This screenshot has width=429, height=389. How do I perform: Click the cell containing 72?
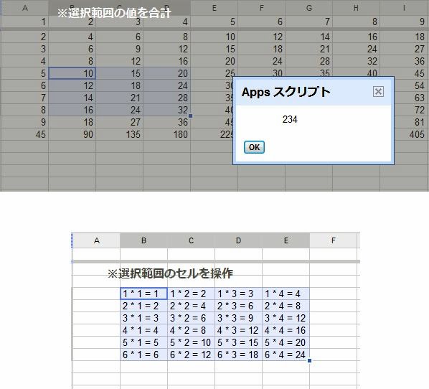point(412,110)
